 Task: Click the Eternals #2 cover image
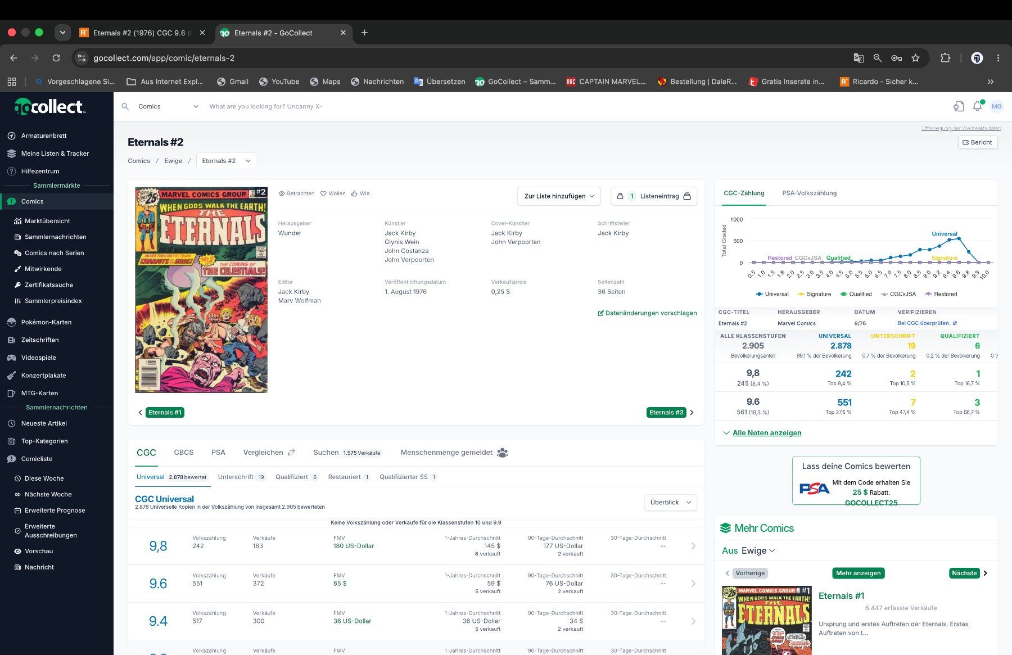pos(201,290)
